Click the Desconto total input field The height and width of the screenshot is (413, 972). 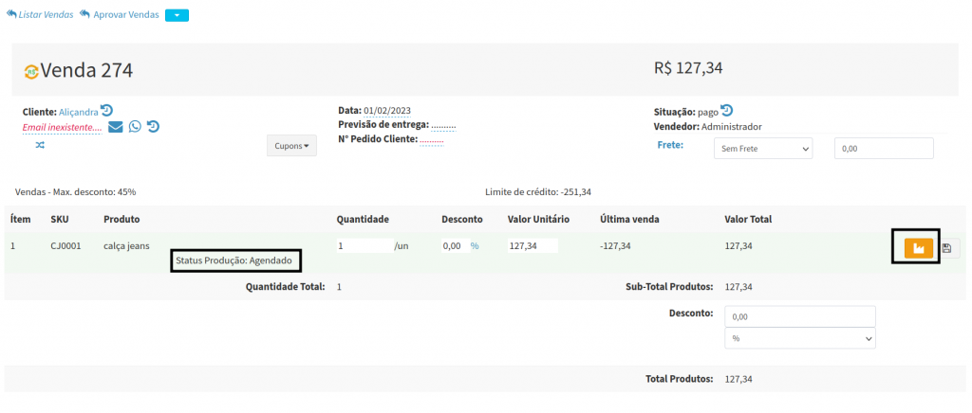click(x=799, y=317)
